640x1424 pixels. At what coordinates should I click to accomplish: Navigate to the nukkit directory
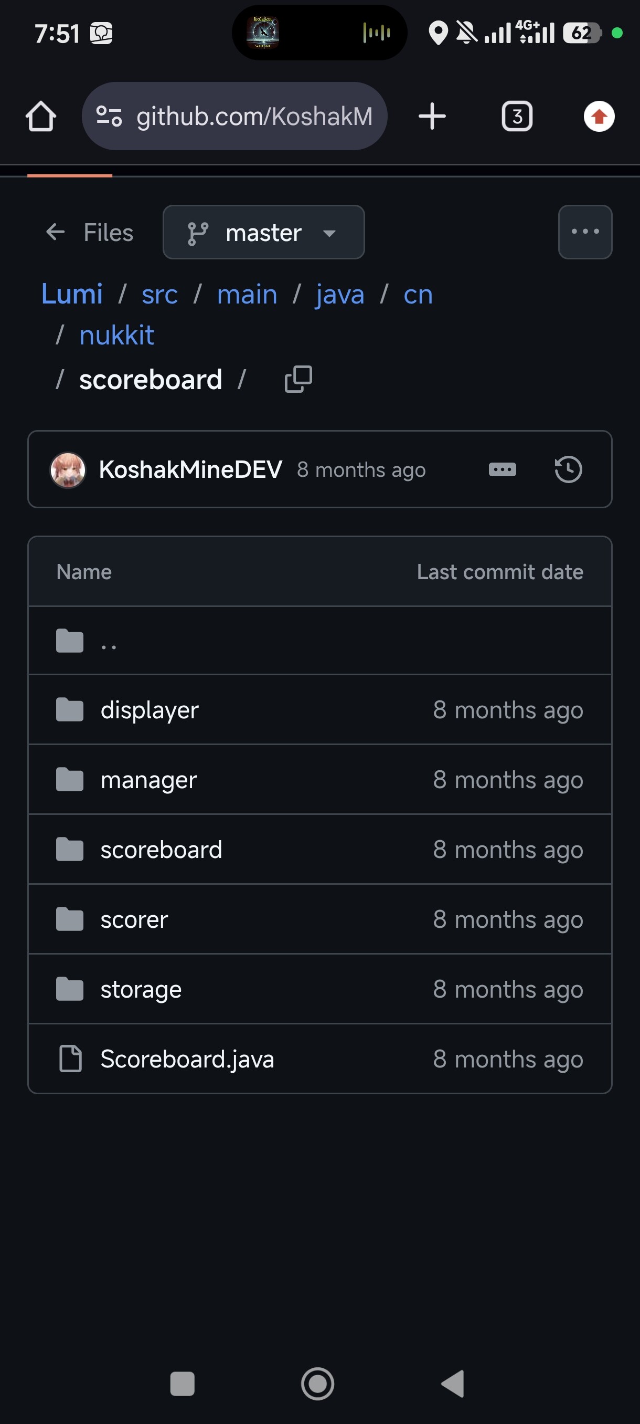click(116, 335)
